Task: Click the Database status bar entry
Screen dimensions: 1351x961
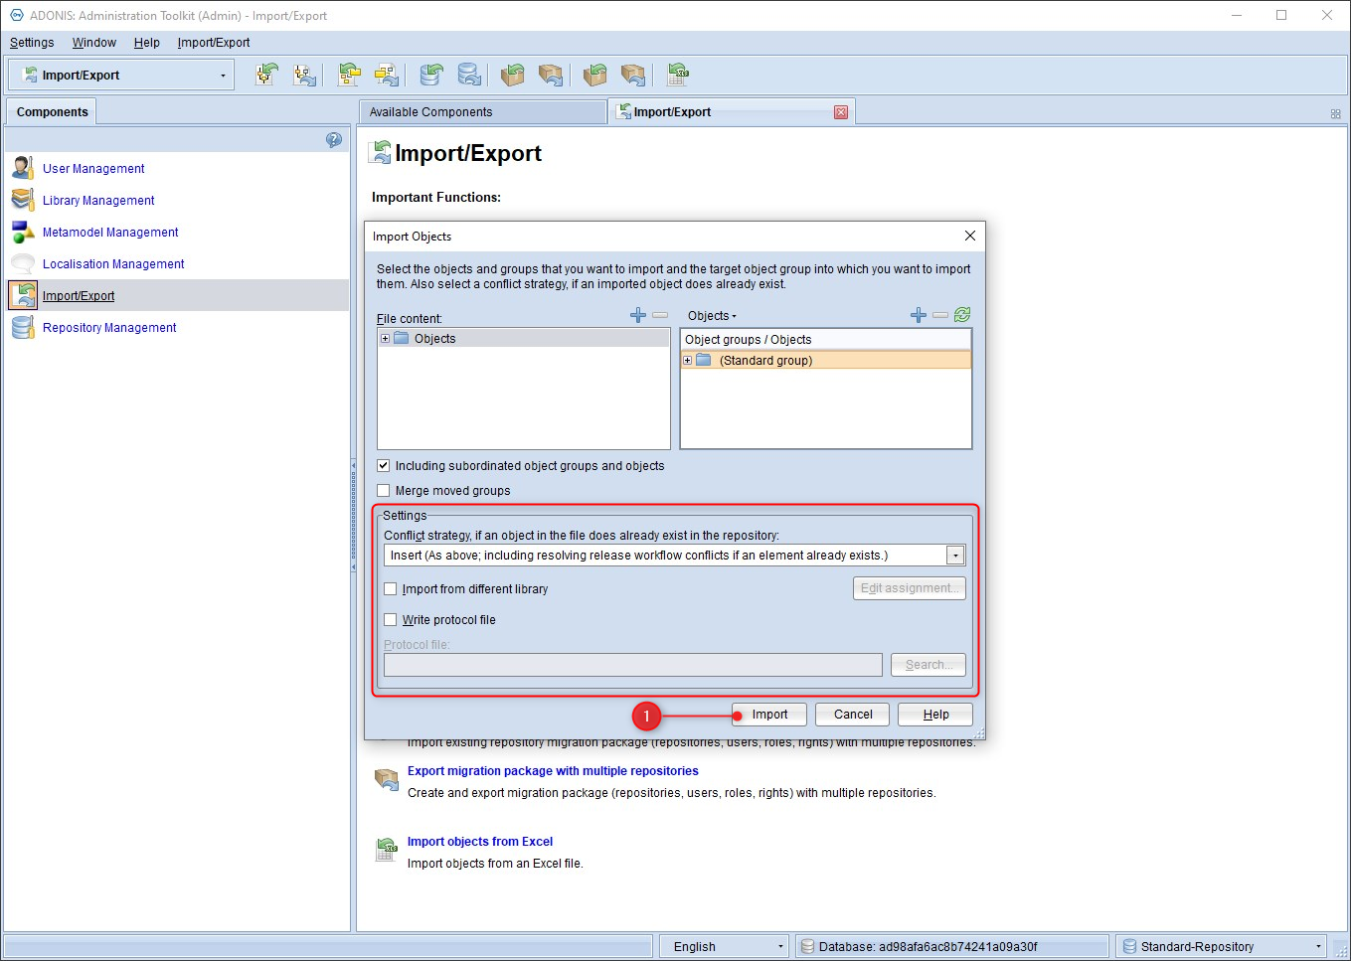Action: tap(952, 946)
